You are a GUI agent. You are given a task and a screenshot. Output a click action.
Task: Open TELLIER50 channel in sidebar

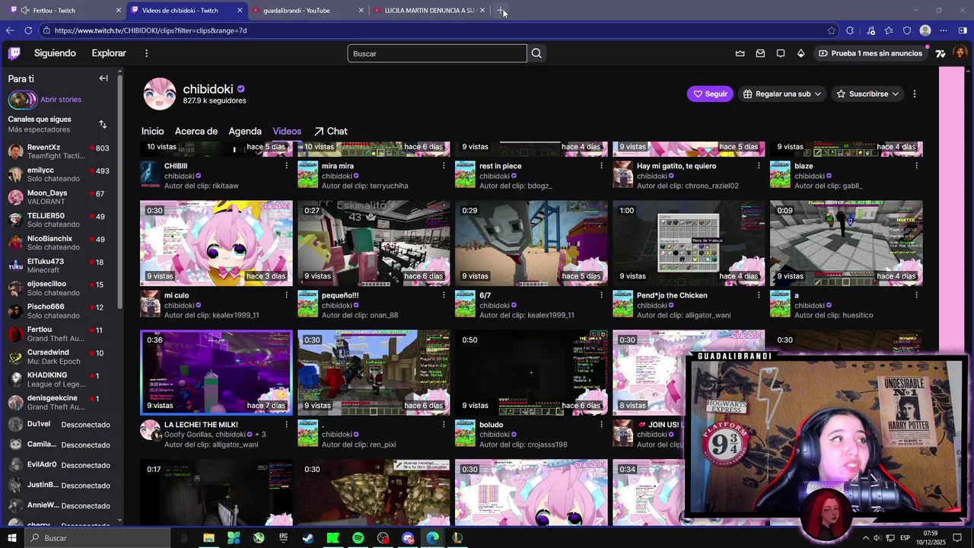tap(59, 219)
